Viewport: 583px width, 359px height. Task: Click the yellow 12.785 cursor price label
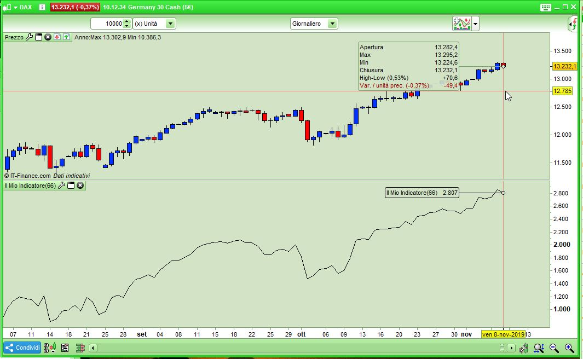coord(562,91)
